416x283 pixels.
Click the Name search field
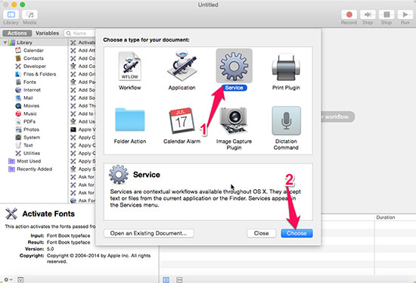point(79,33)
